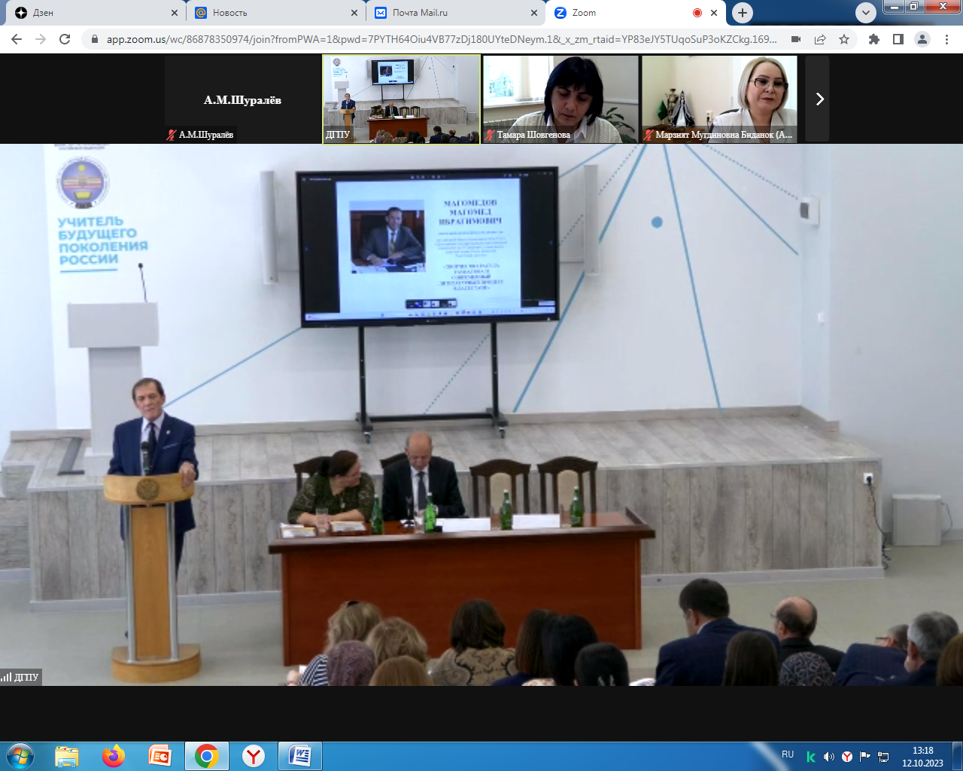Go back to the previous page
The height and width of the screenshot is (771, 963).
click(17, 39)
